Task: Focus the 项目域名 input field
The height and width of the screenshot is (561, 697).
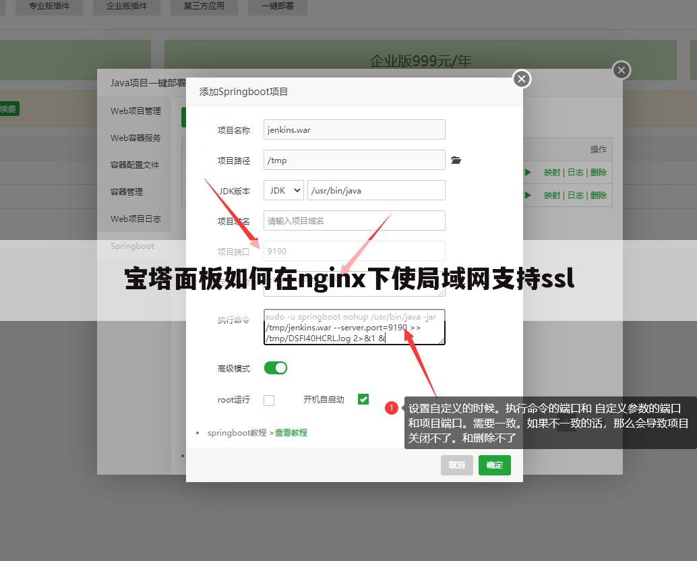Action: (x=355, y=220)
